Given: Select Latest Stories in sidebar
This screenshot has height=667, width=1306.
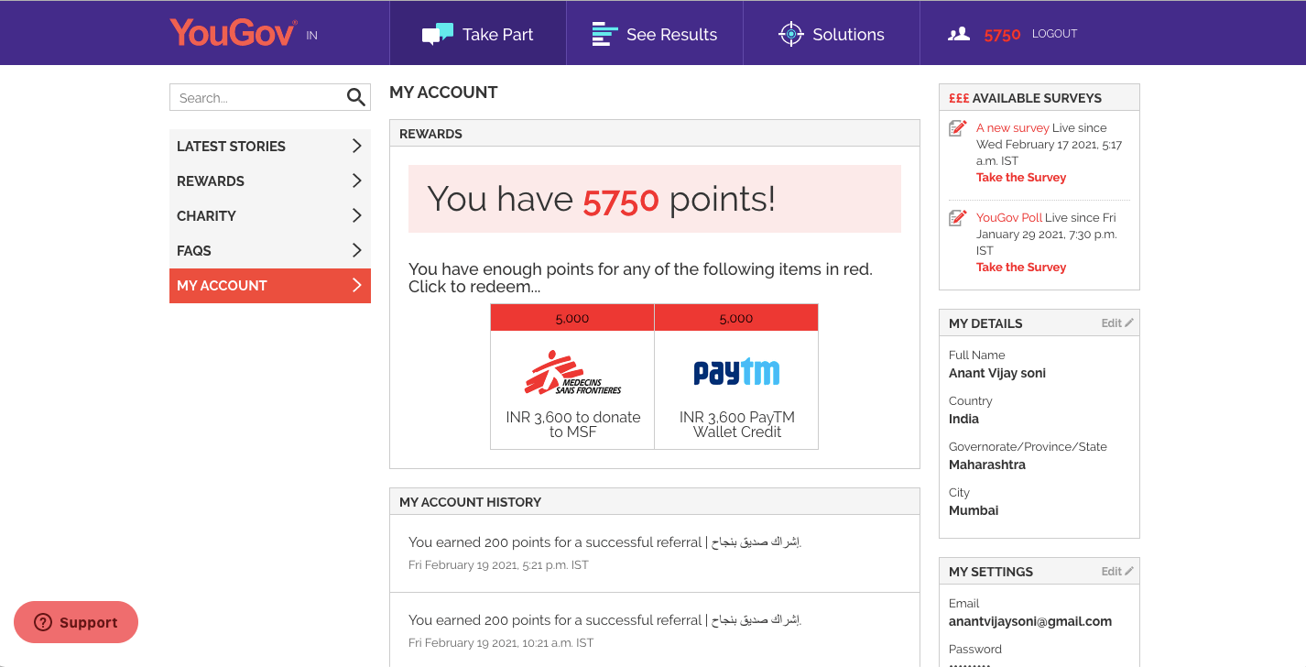Looking at the screenshot, I should [x=270, y=146].
